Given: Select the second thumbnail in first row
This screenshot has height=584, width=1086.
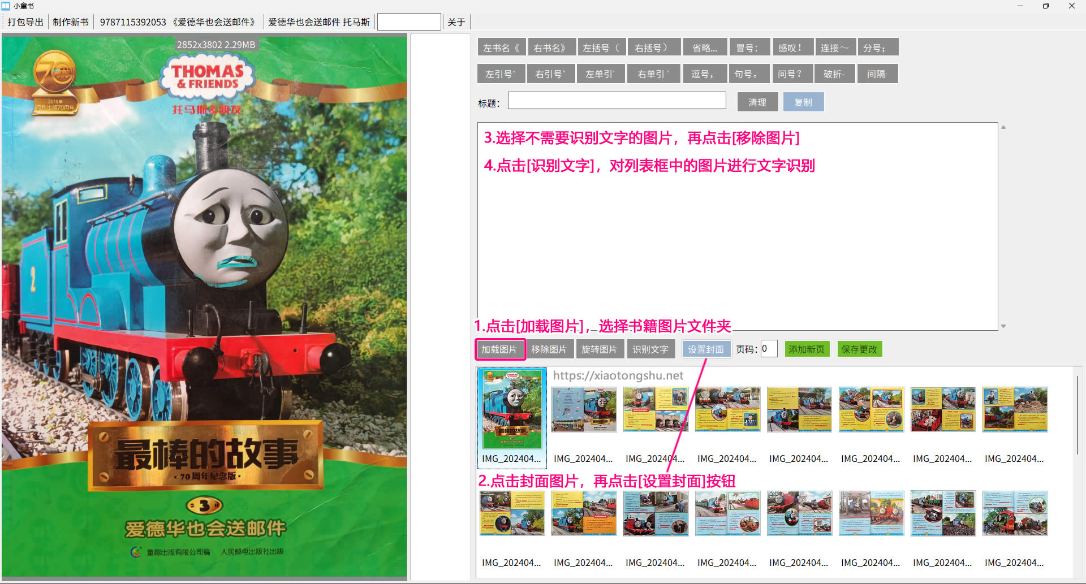Looking at the screenshot, I should 584,409.
